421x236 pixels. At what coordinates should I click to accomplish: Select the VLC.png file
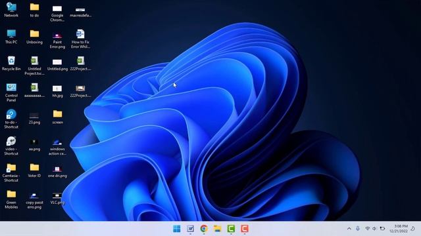coord(57,198)
